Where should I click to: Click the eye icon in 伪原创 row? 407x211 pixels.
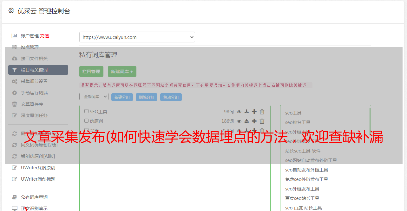(x=239, y=121)
